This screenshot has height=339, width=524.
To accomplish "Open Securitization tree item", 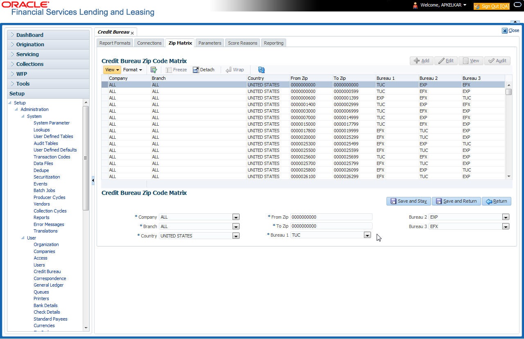I will point(47,177).
